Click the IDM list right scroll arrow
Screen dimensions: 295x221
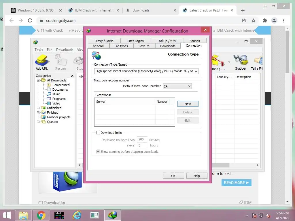(x=257, y=165)
